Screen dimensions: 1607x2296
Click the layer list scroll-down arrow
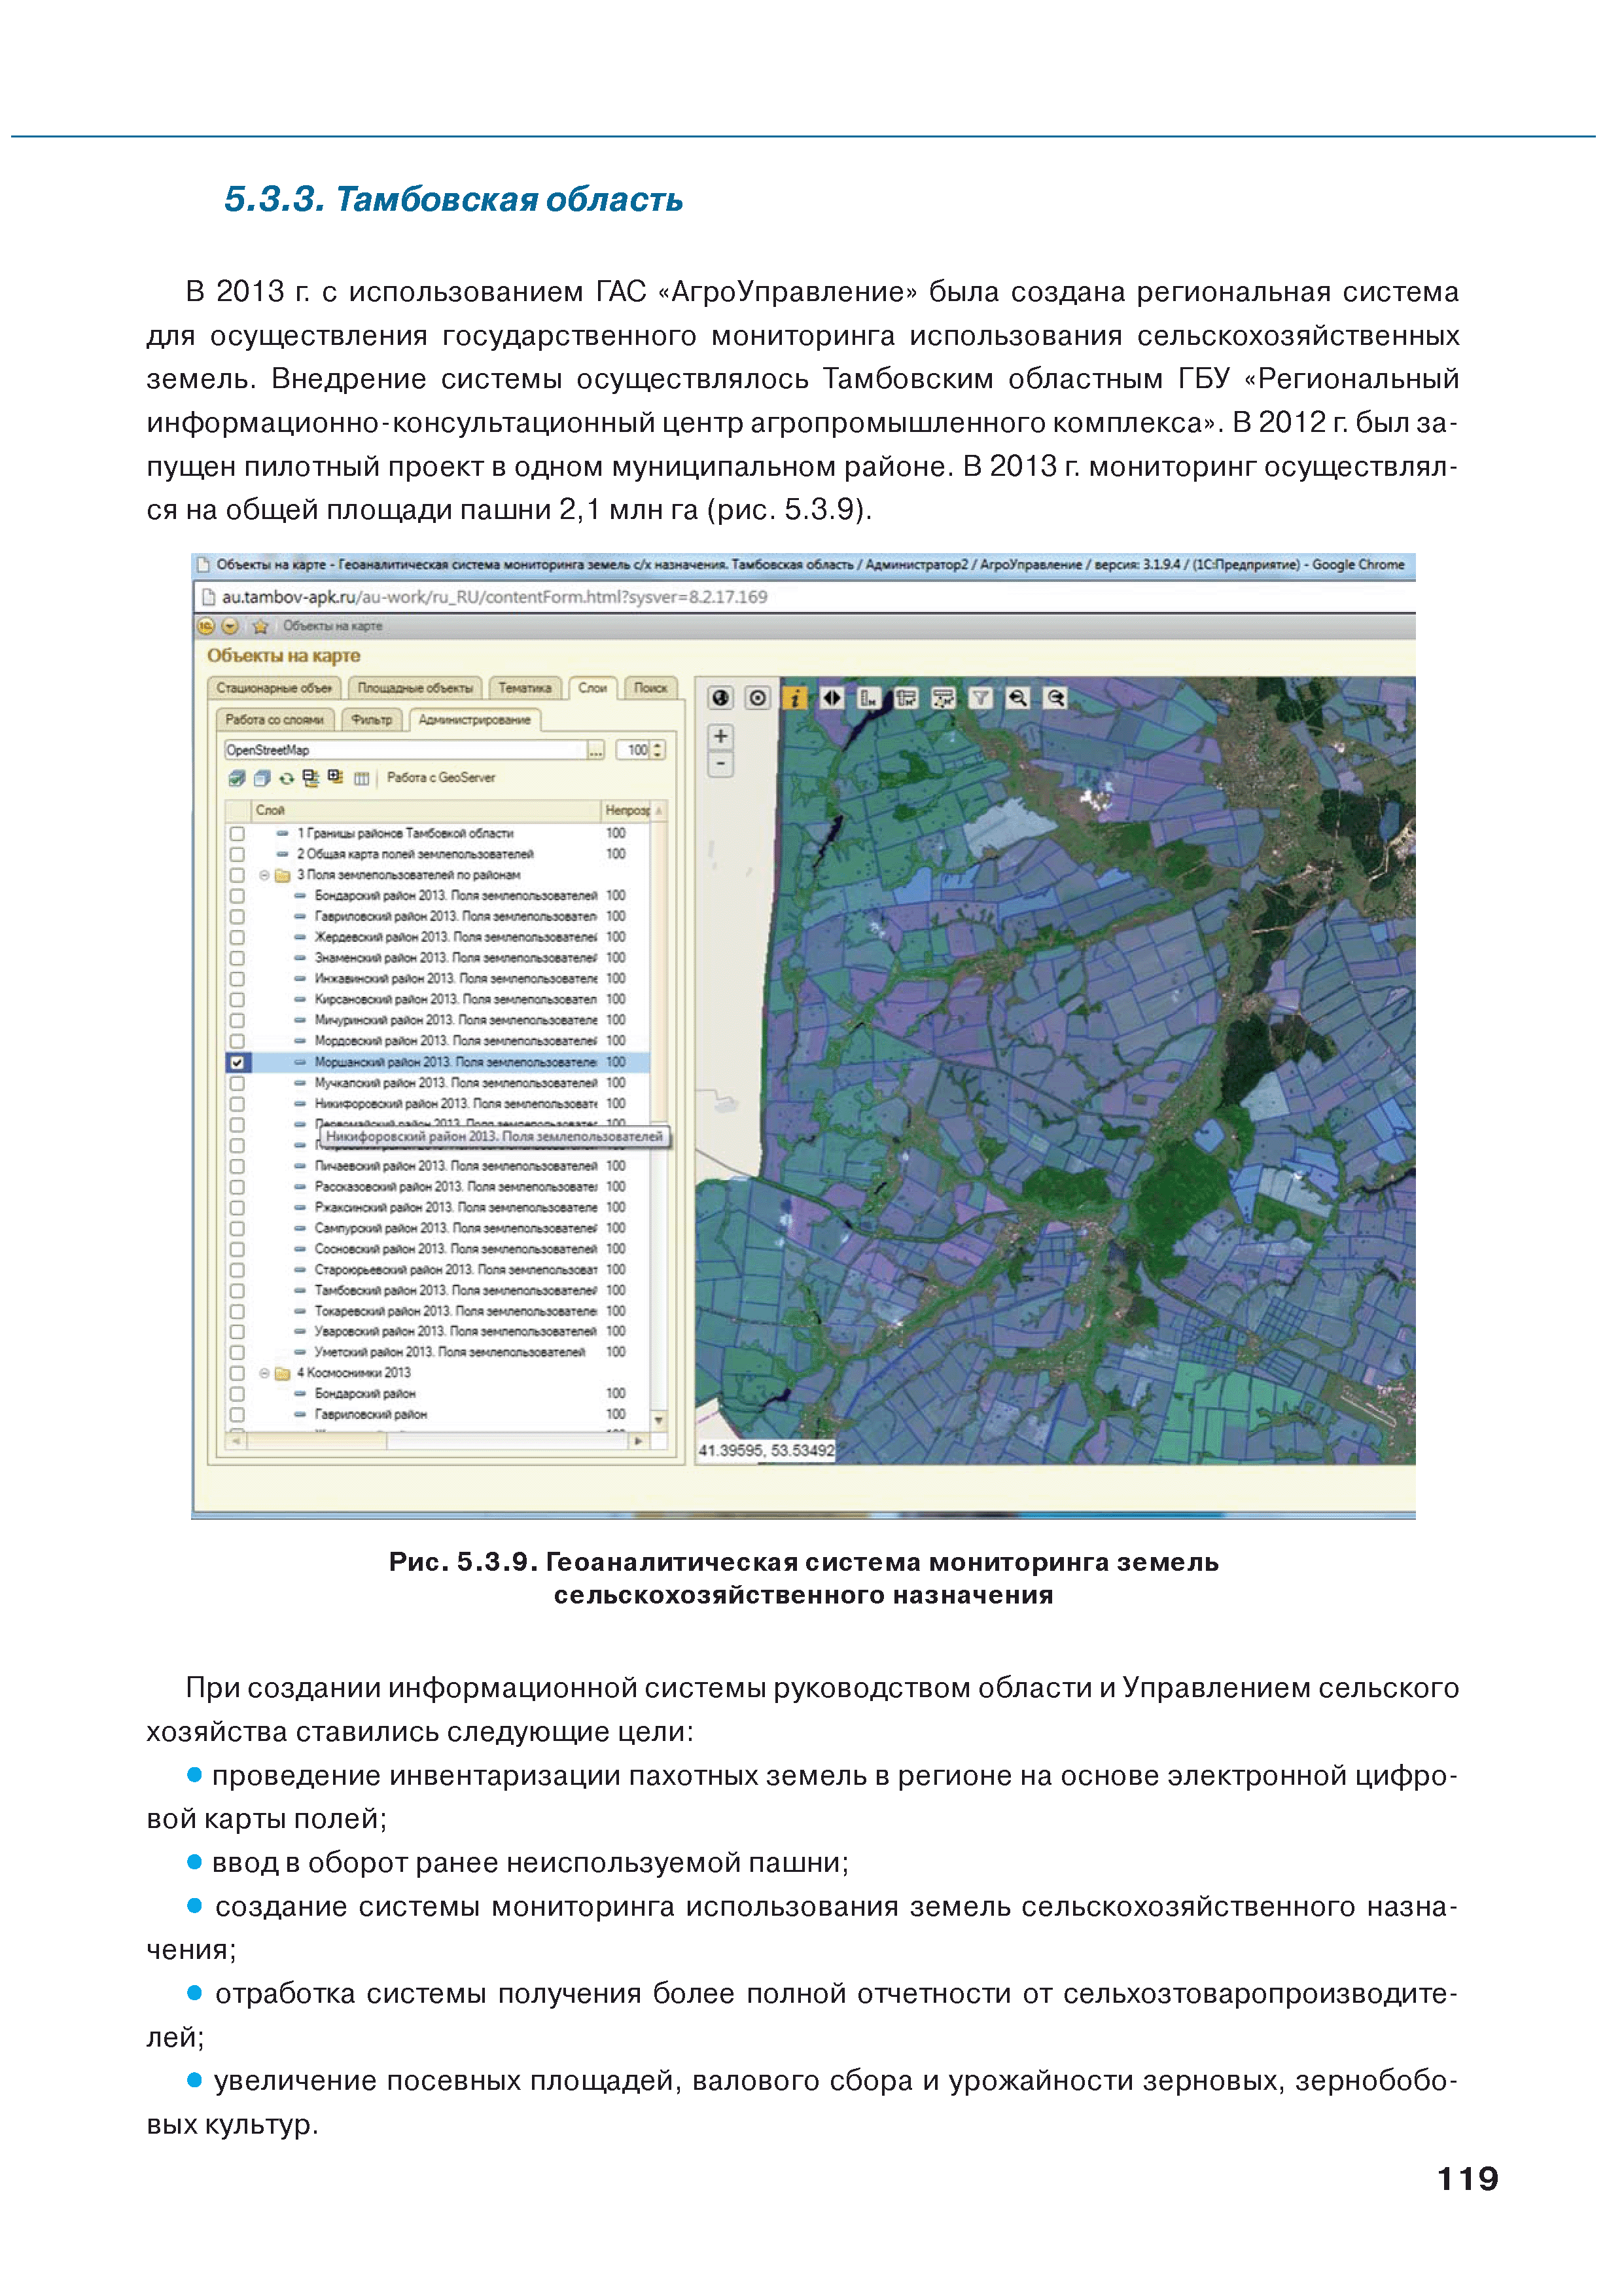tap(658, 1421)
